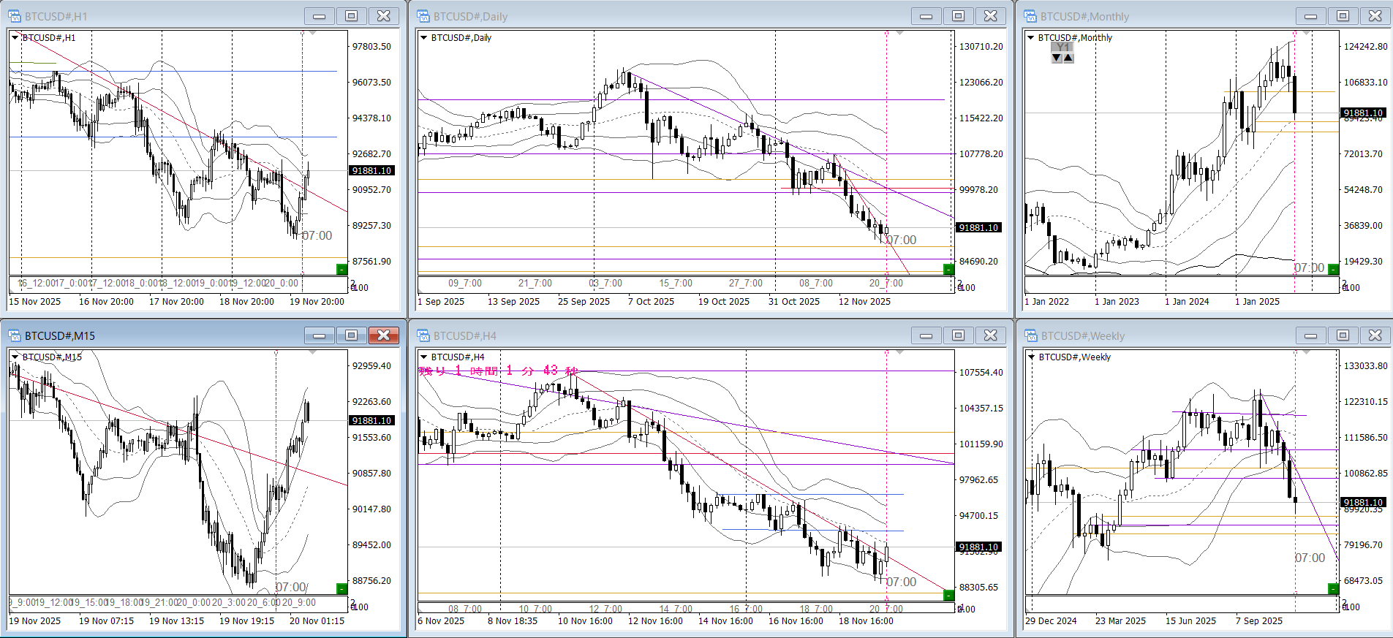1393x638 pixels.
Task: Click the Y1 button in Monthly chart
Action: pos(1062,47)
